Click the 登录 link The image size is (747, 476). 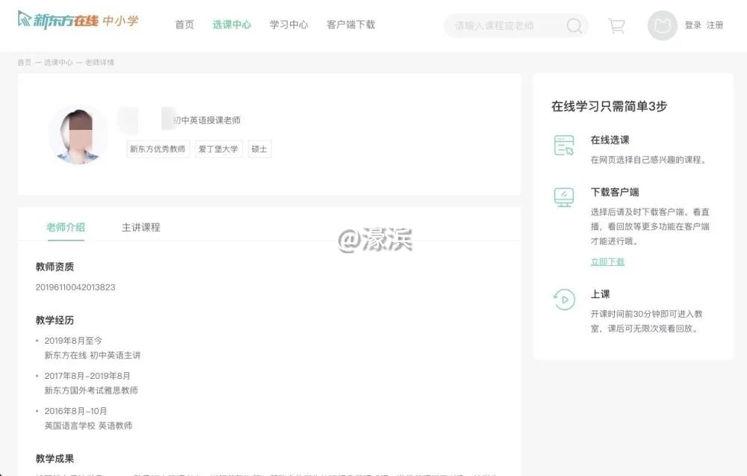pos(692,25)
